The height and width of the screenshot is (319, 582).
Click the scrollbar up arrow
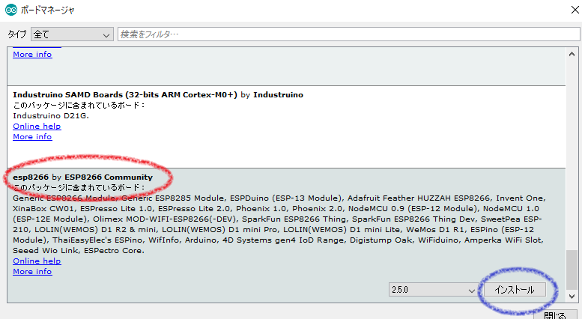(572, 54)
